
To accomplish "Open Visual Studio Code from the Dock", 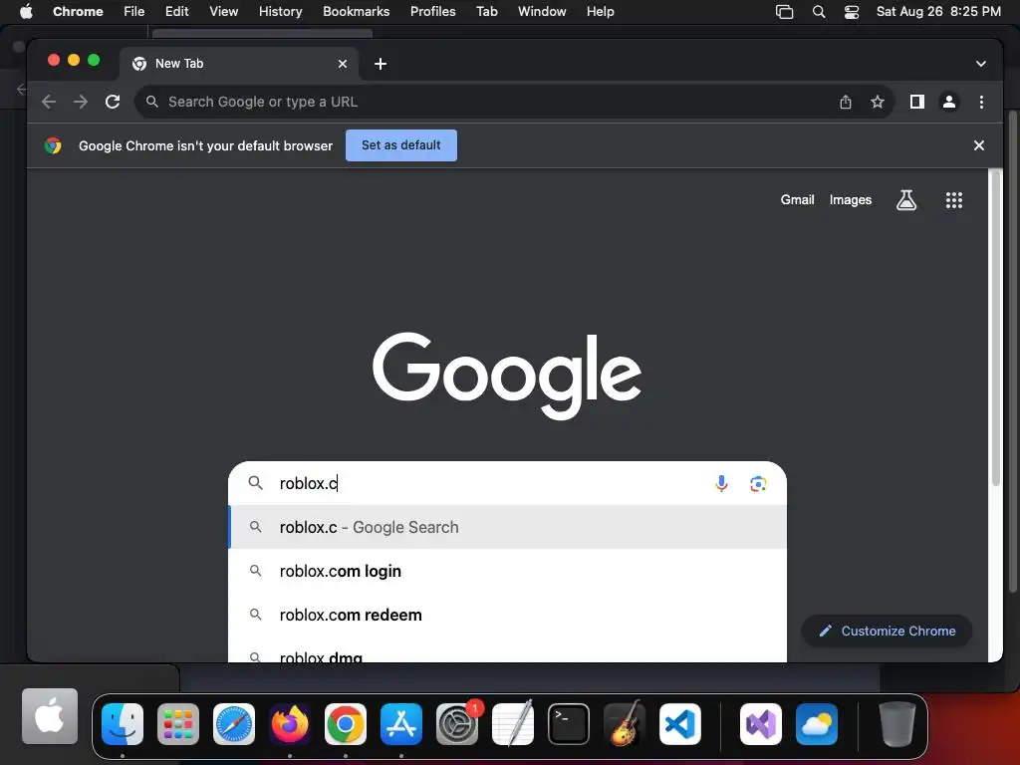I will (x=679, y=724).
